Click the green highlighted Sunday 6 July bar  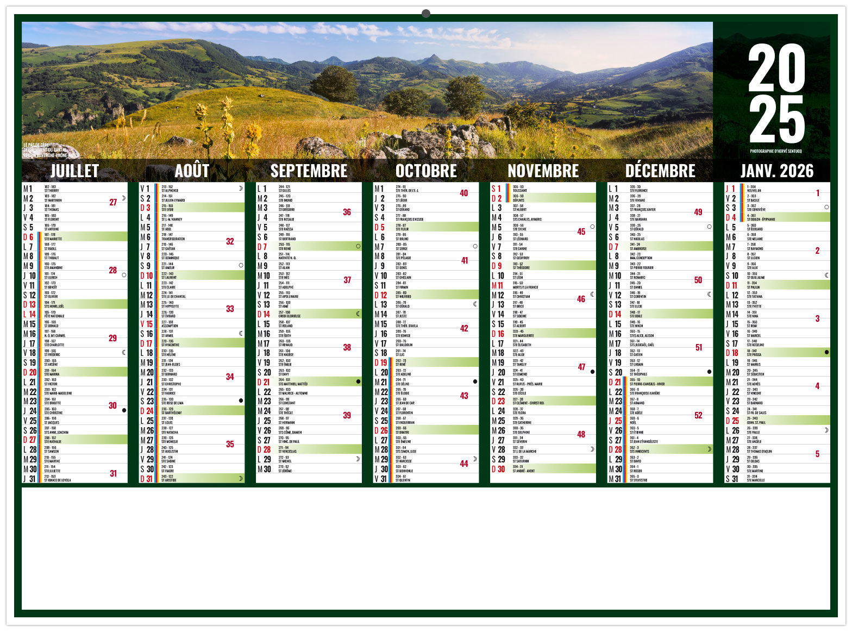tap(84, 236)
